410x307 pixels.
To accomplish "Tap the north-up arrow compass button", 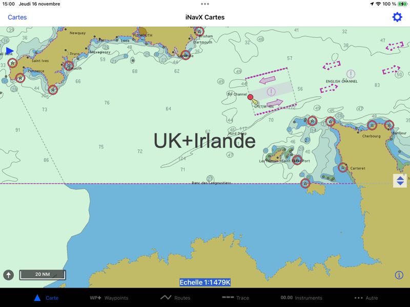I will point(8,275).
